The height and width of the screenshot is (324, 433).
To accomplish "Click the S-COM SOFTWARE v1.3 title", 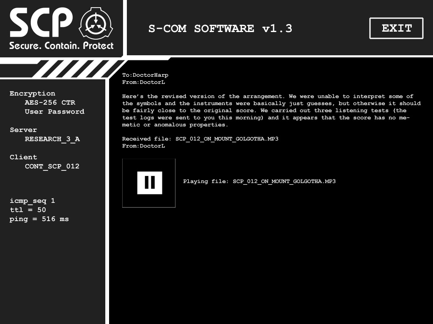I will point(220,29).
